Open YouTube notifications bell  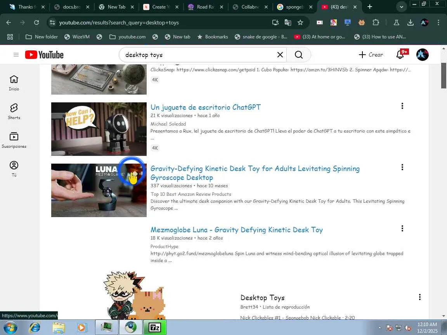pyautogui.click(x=400, y=55)
